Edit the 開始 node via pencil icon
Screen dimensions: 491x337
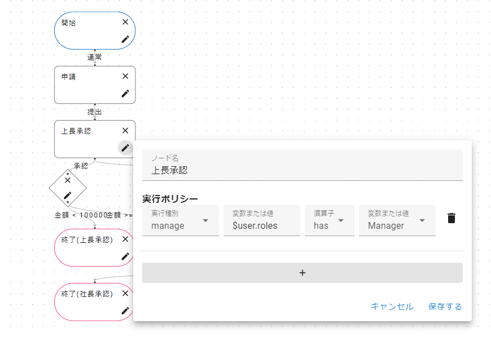(125, 39)
